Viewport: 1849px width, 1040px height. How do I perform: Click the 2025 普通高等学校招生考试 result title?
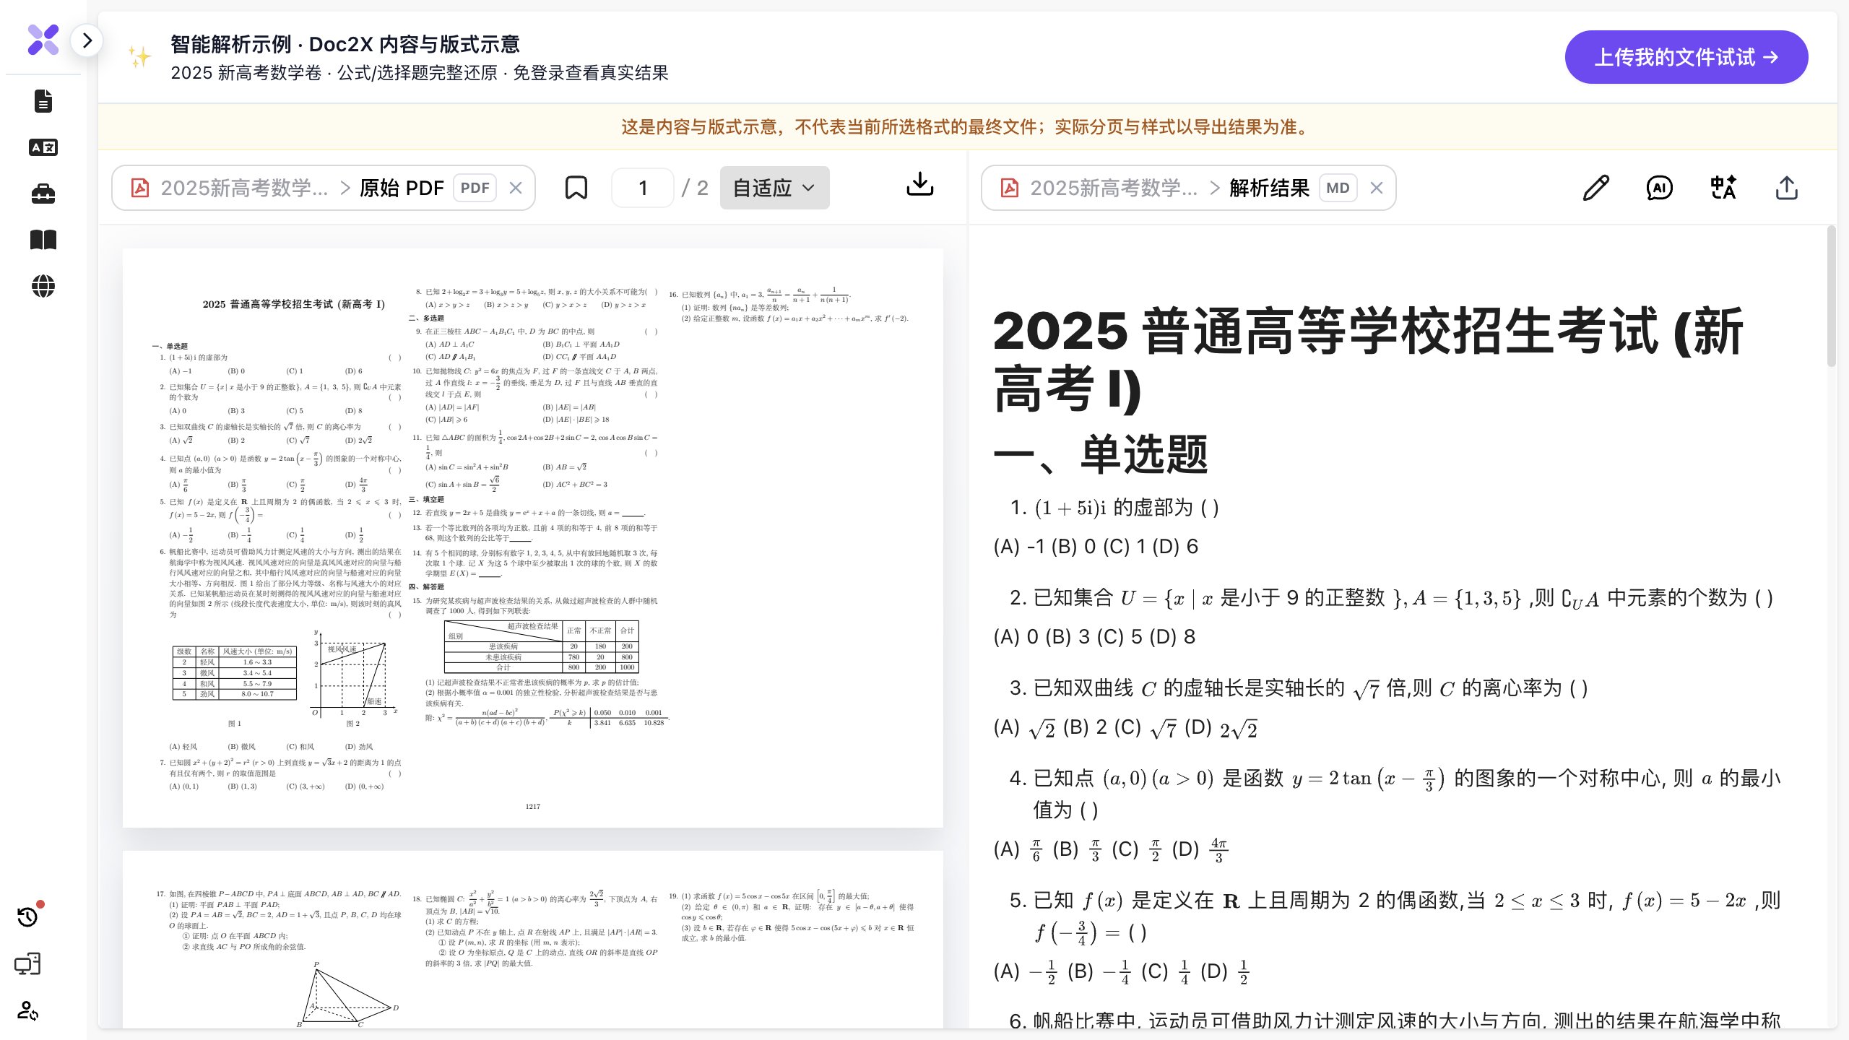point(1368,360)
